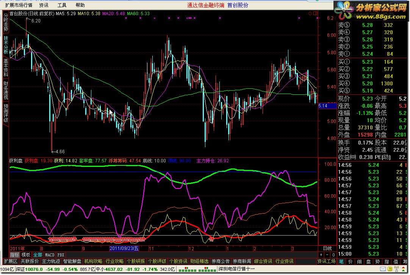Image resolution: width=410 pixels, height=275 pixels.
Task: Click the 2011/09/23/五 date marker on timeline
Action: coord(124,248)
